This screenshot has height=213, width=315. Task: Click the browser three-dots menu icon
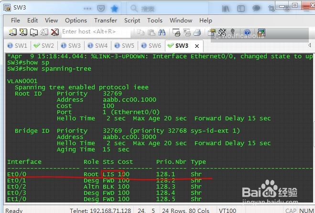[x=87, y=9]
